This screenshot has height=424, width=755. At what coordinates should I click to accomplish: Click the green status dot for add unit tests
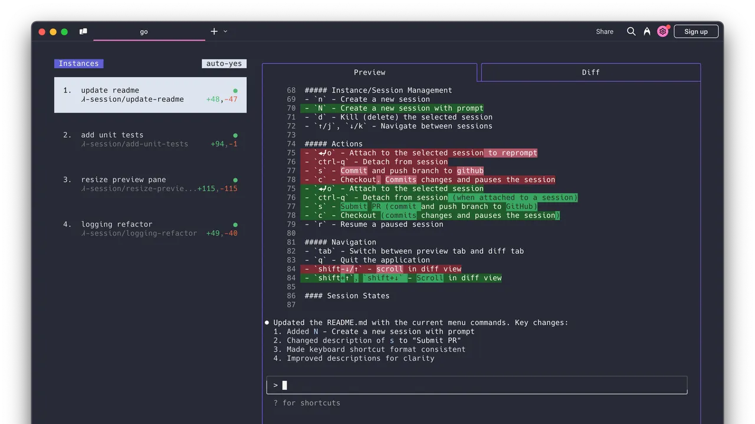click(235, 135)
